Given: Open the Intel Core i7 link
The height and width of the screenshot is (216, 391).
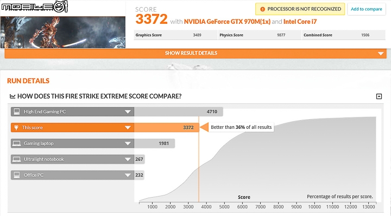Looking at the screenshot, I should point(300,22).
